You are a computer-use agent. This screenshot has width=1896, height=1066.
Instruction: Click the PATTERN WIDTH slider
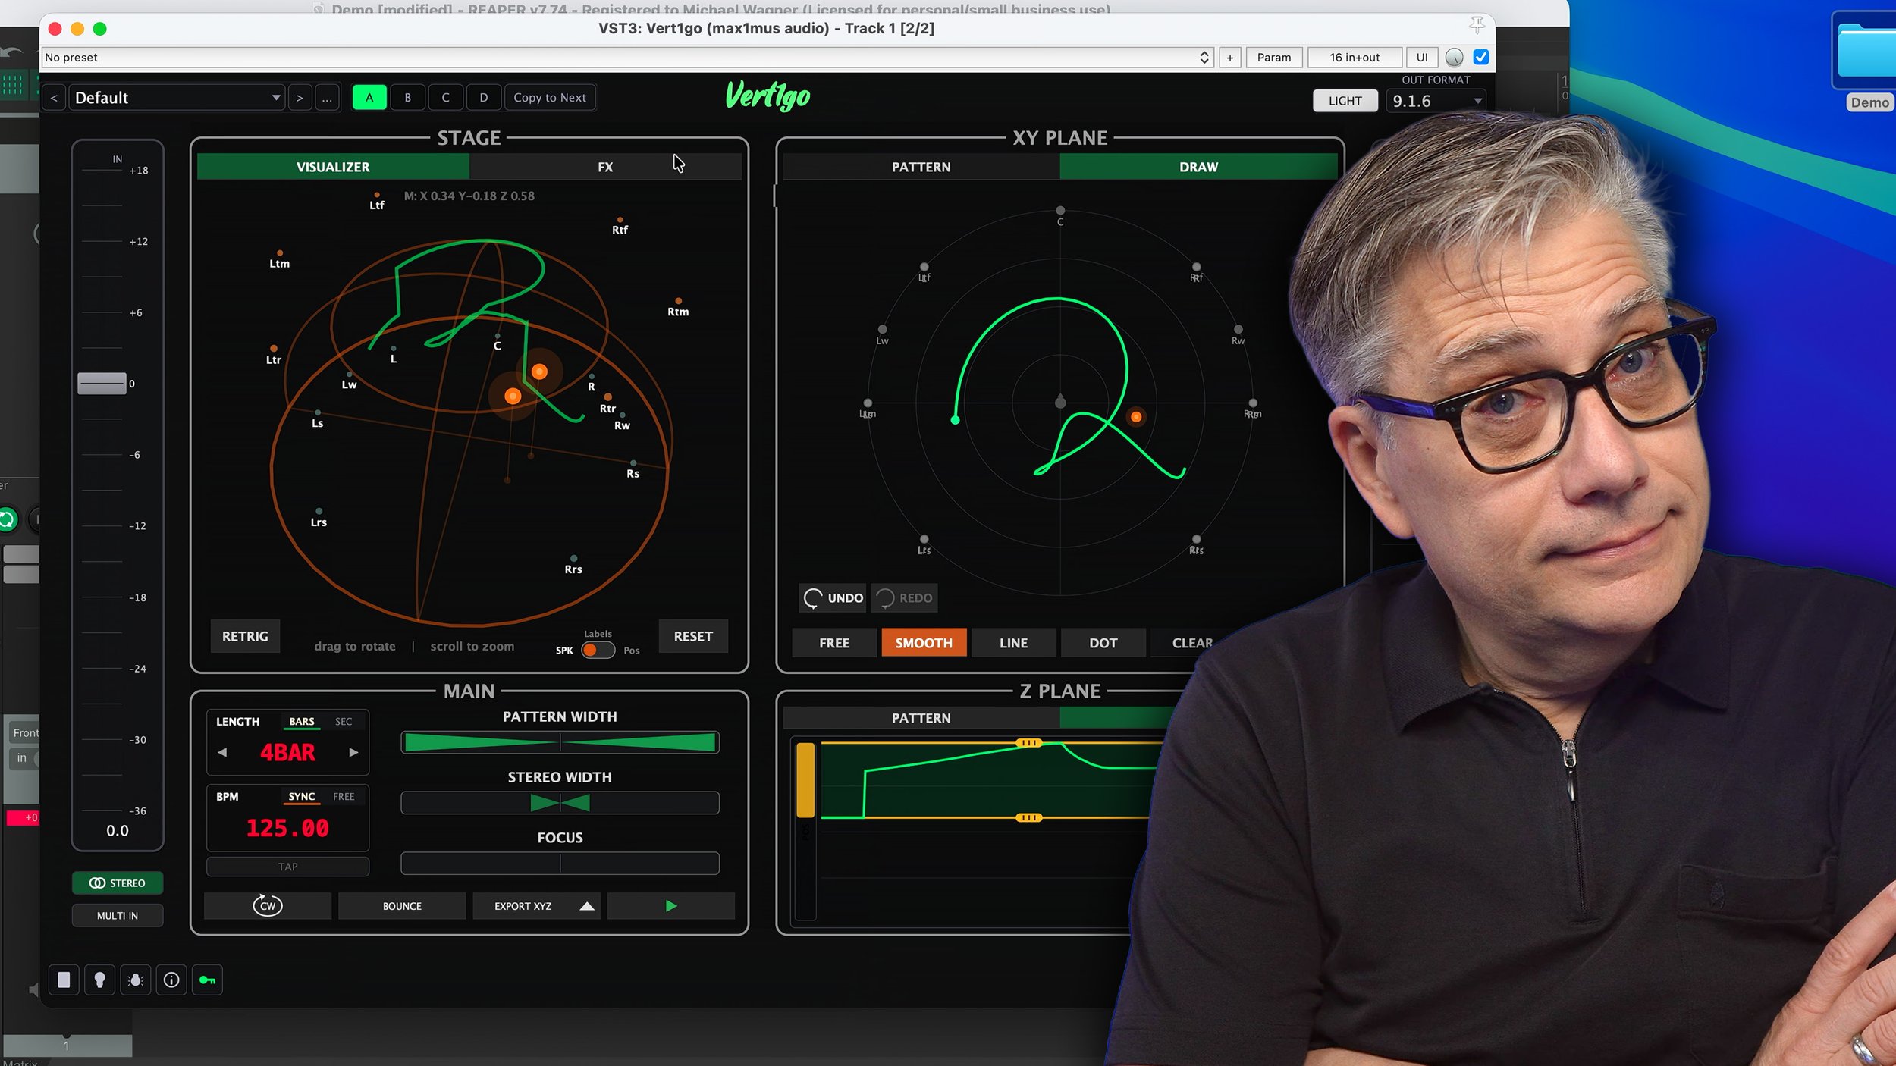click(x=560, y=742)
